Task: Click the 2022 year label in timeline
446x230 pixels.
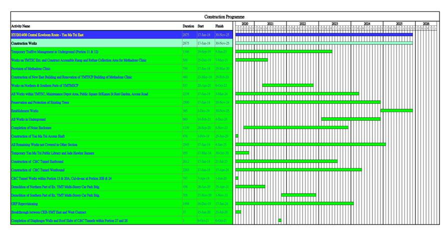Action: (302, 23)
